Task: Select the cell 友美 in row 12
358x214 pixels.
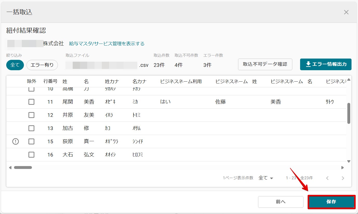Action: pos(89,115)
